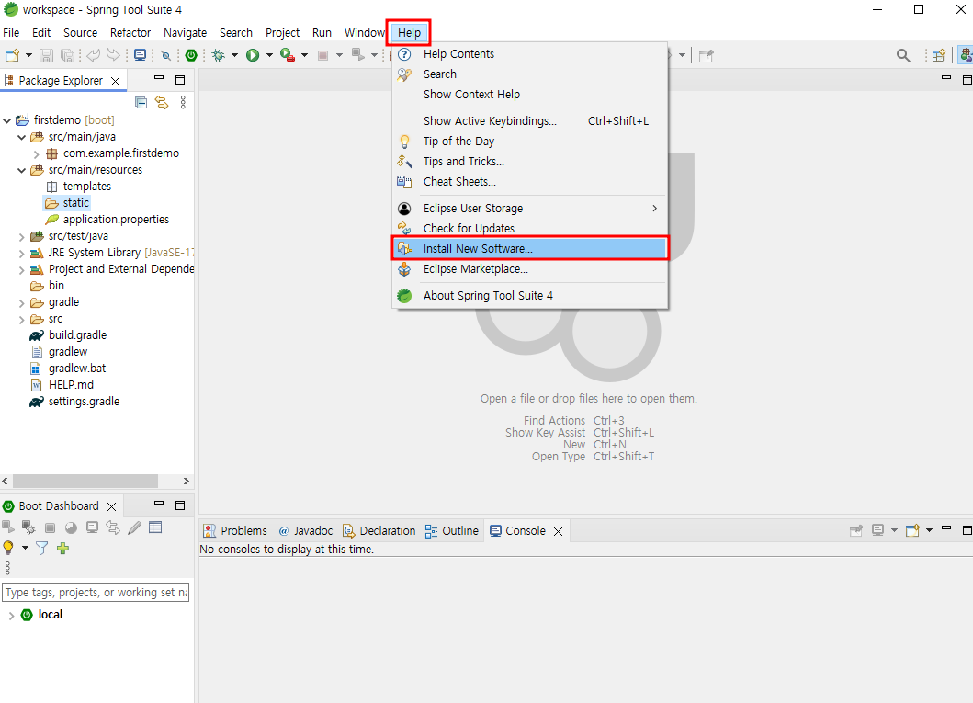Close the Console tab
Image resolution: width=973 pixels, height=703 pixels.
(x=558, y=532)
